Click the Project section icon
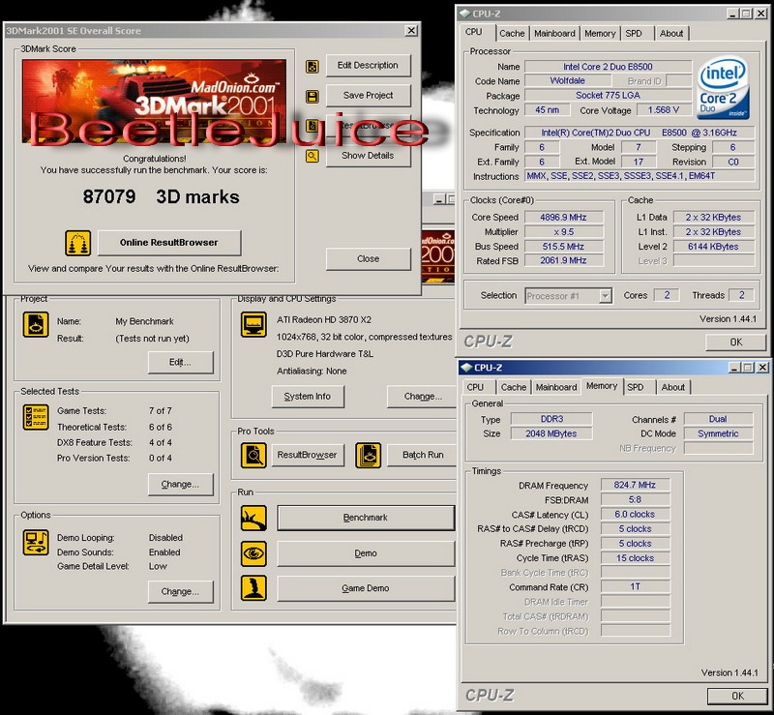This screenshot has height=715, width=774. (x=36, y=324)
